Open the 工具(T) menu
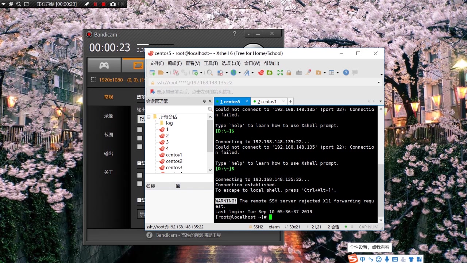Viewport: 467px width, 263px height. click(x=211, y=63)
